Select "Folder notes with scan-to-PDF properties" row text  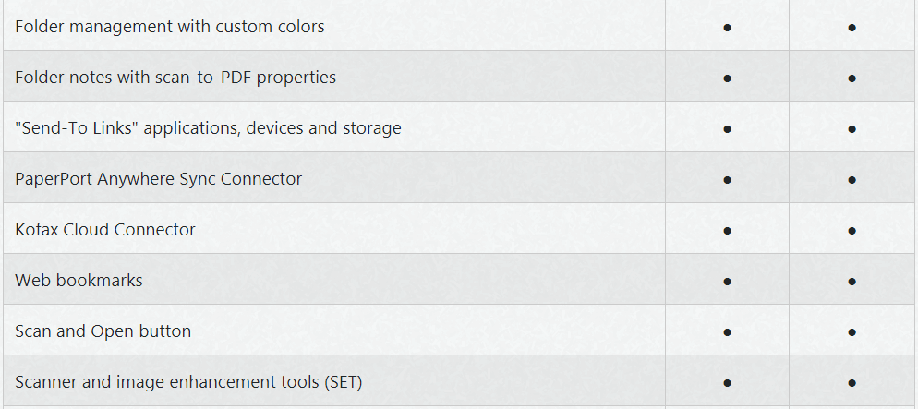point(175,78)
